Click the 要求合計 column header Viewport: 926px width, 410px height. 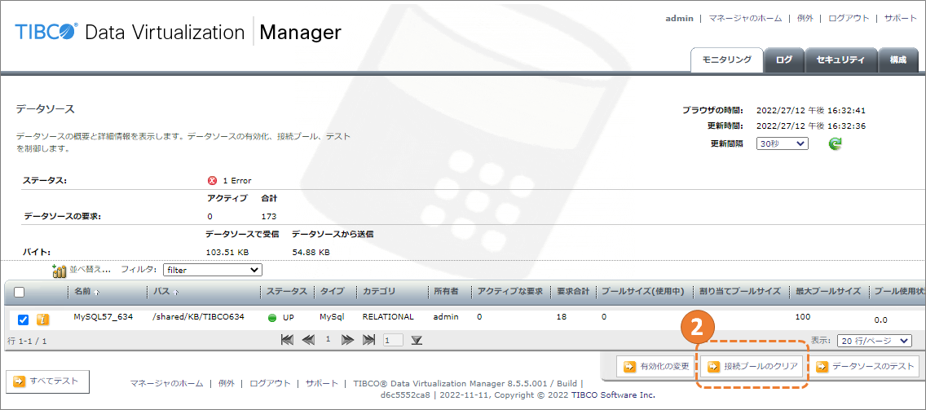pyautogui.click(x=573, y=292)
